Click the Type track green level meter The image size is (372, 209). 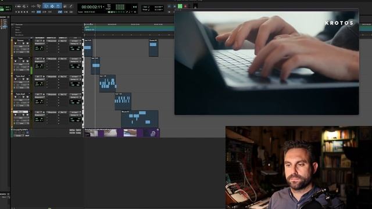click(31, 71)
